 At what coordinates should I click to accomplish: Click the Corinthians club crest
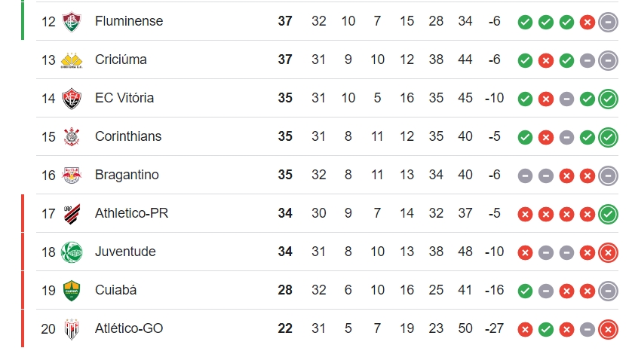point(72,137)
